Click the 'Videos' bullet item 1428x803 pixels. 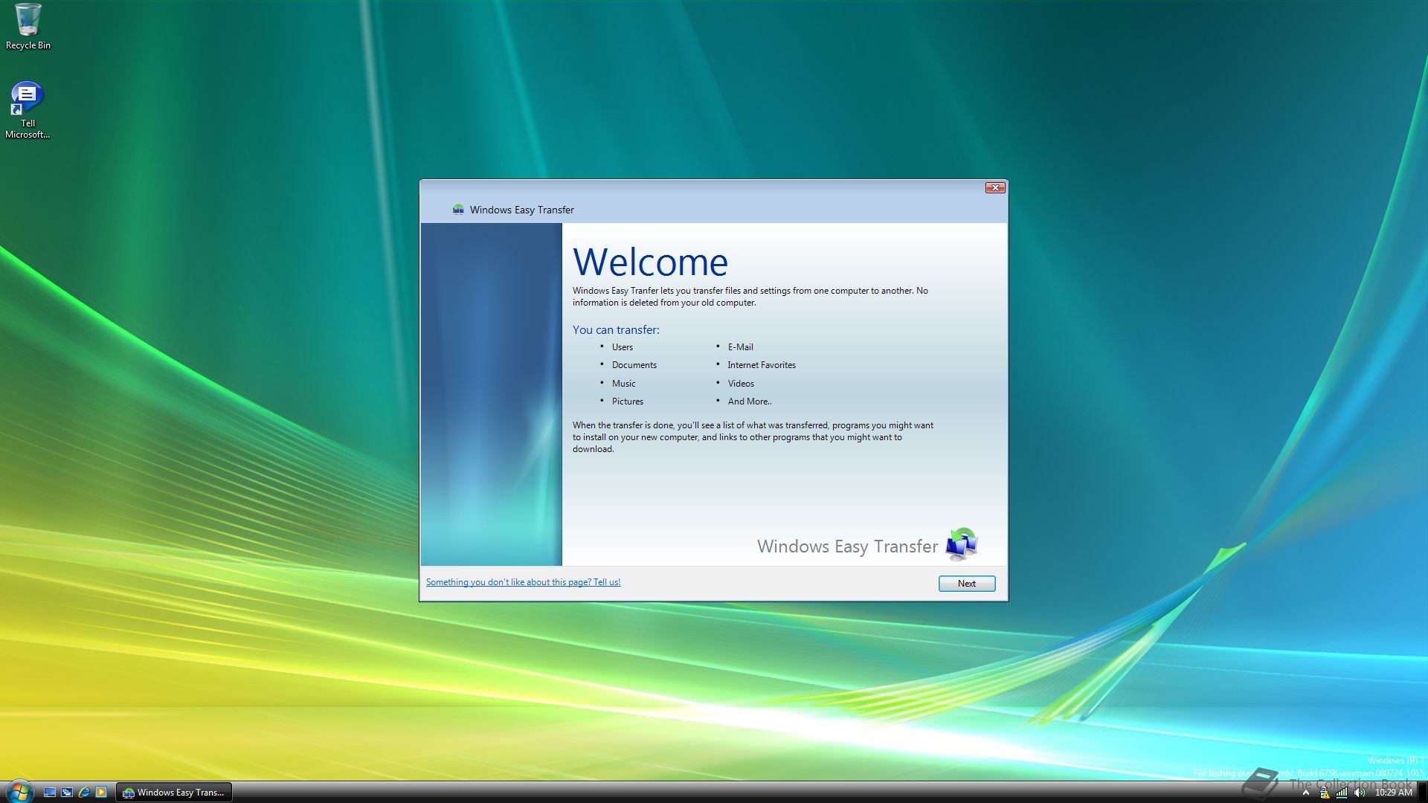(x=741, y=384)
